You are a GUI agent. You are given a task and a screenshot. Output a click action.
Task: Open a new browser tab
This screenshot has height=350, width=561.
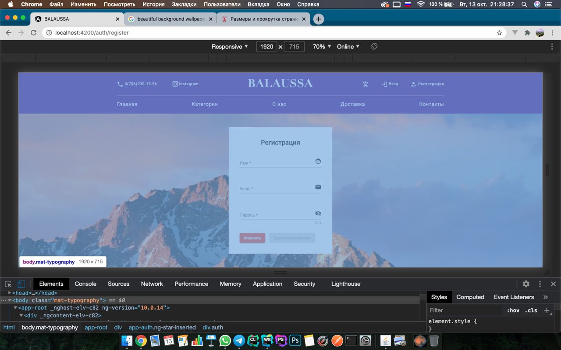pyautogui.click(x=319, y=19)
